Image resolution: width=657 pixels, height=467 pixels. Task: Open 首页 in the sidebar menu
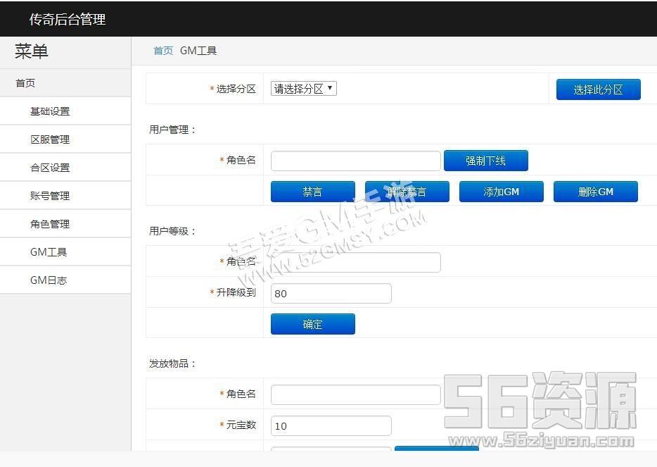[x=25, y=83]
